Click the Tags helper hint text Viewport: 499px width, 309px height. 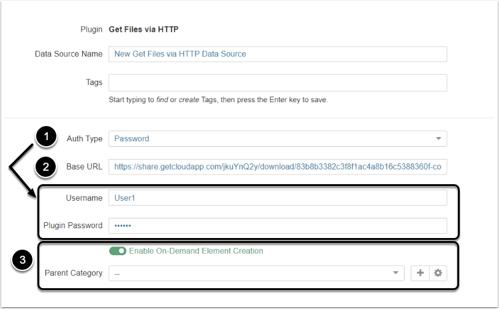coord(218,99)
